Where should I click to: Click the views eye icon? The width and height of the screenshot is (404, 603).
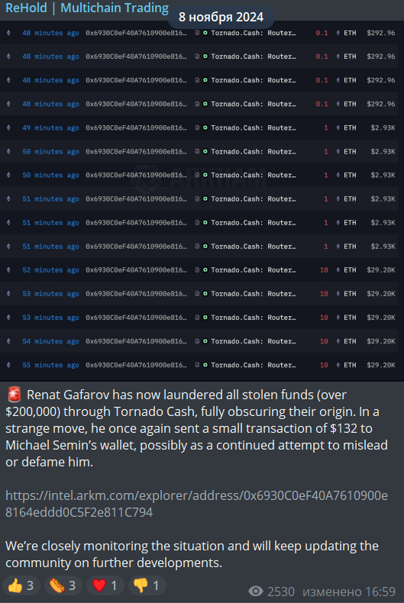click(256, 591)
